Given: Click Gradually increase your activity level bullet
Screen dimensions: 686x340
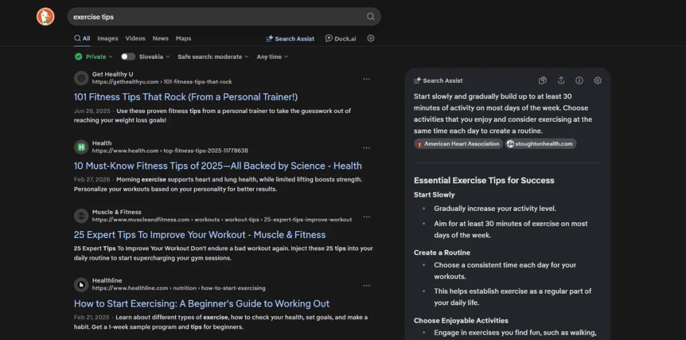Looking at the screenshot, I should click(495, 208).
